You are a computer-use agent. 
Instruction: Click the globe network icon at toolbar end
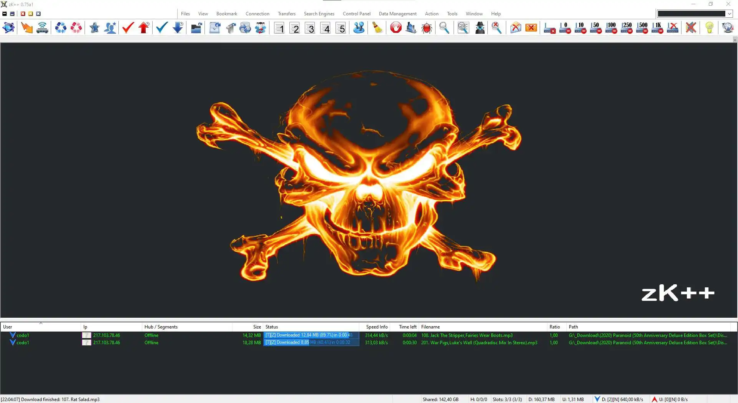coord(728,28)
